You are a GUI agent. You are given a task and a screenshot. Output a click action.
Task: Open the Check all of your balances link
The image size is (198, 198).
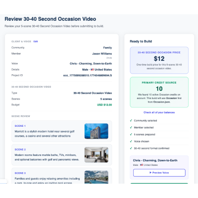[159, 112]
